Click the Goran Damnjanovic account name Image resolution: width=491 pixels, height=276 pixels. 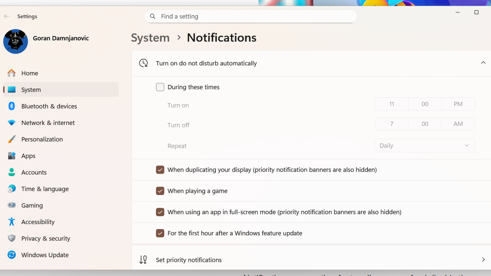pyautogui.click(x=61, y=38)
